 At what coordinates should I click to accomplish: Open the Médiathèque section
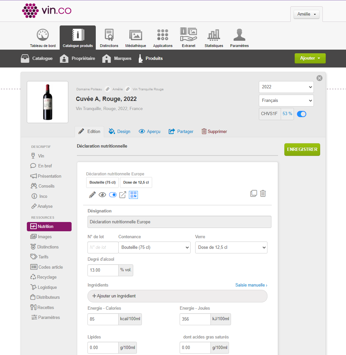(x=136, y=38)
